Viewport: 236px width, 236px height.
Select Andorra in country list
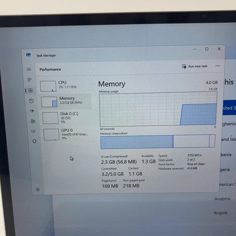pos(222,199)
